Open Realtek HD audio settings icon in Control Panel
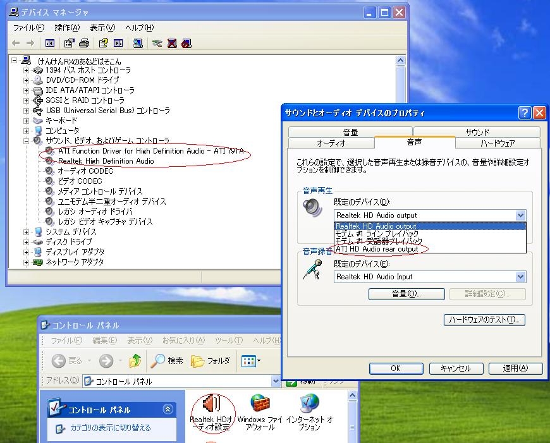This screenshot has height=443, width=550. [211, 413]
